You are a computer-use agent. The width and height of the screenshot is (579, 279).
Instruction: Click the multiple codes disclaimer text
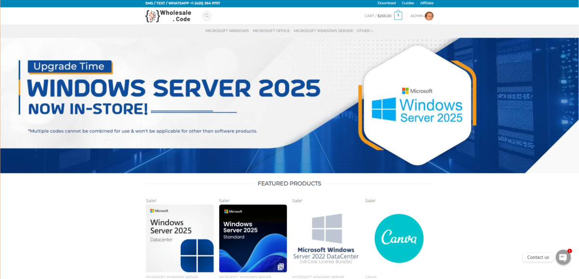[x=143, y=131]
